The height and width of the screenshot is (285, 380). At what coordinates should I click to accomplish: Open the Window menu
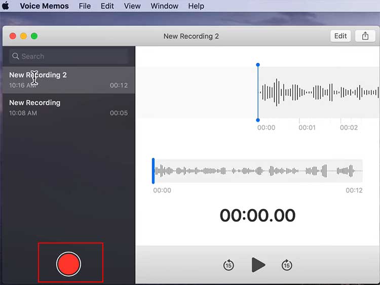click(x=165, y=6)
